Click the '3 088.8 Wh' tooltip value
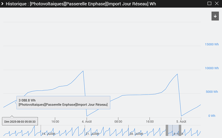 point(27,100)
